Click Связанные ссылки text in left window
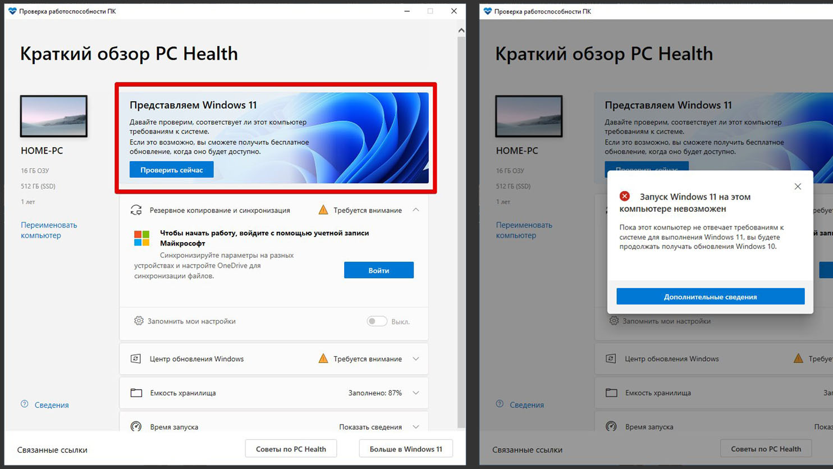This screenshot has width=833, height=469. (52, 450)
